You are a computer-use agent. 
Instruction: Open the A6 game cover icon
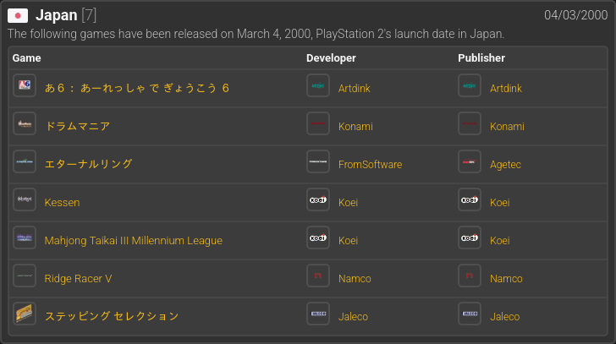(25, 85)
